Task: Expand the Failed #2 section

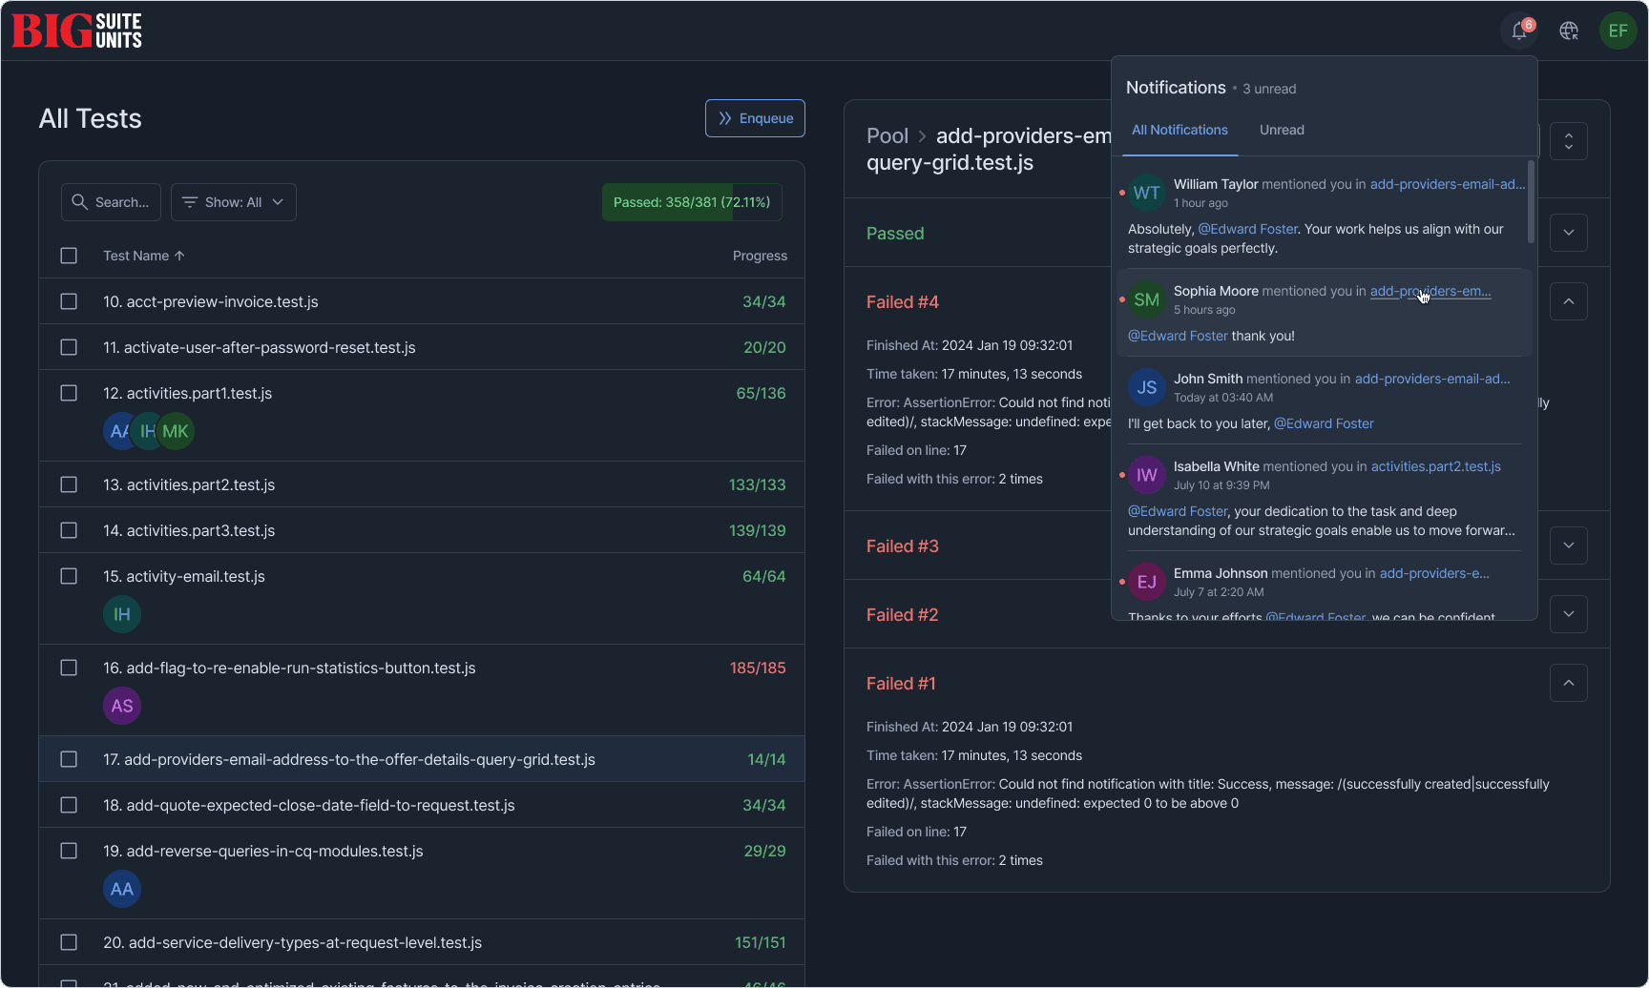Action: tap(1569, 614)
